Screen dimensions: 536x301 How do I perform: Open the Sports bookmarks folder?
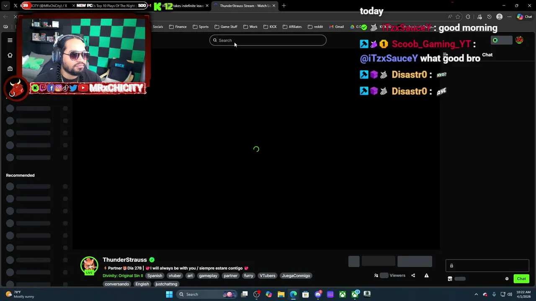click(201, 27)
